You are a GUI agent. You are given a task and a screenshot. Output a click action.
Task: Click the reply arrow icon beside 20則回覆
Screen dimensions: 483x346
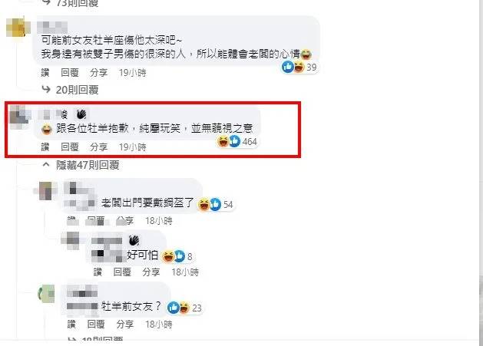pyautogui.click(x=46, y=90)
